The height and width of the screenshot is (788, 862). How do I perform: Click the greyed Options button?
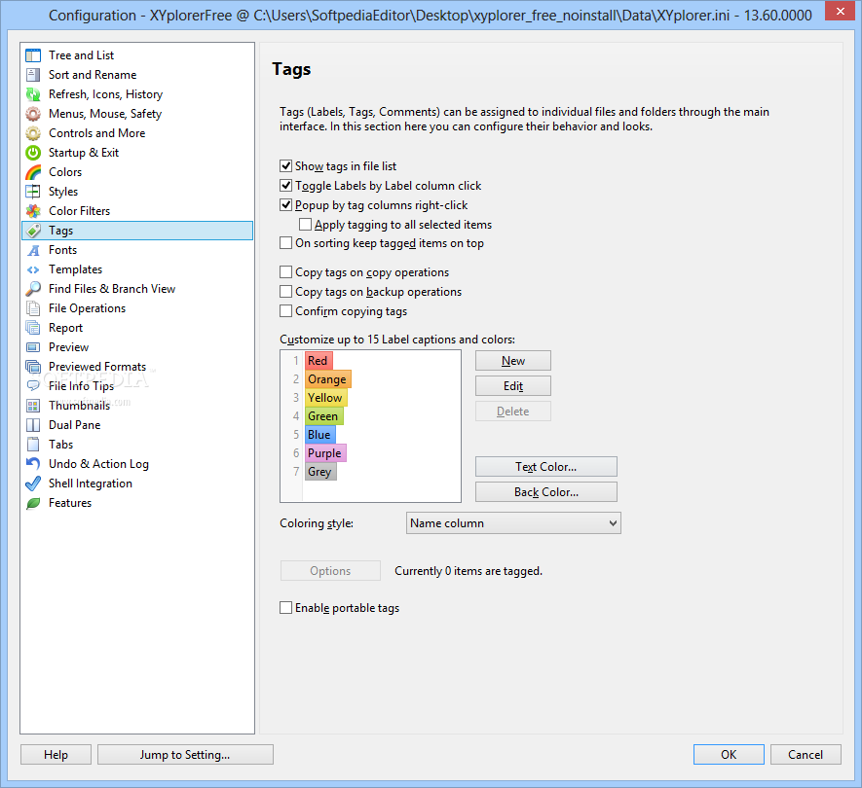(330, 570)
